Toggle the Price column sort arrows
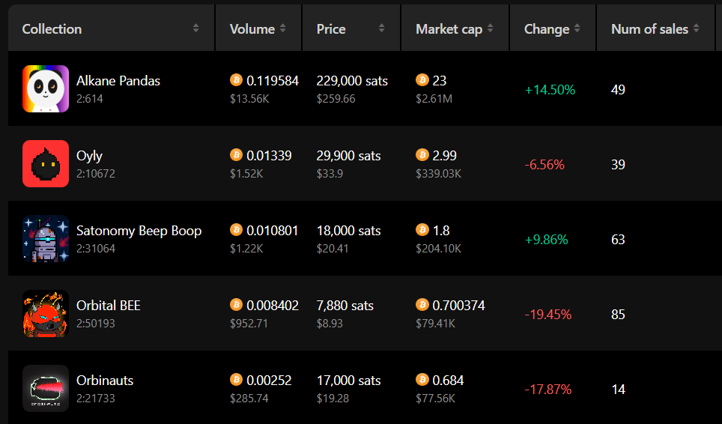Image resolution: width=722 pixels, height=424 pixels. [x=381, y=28]
